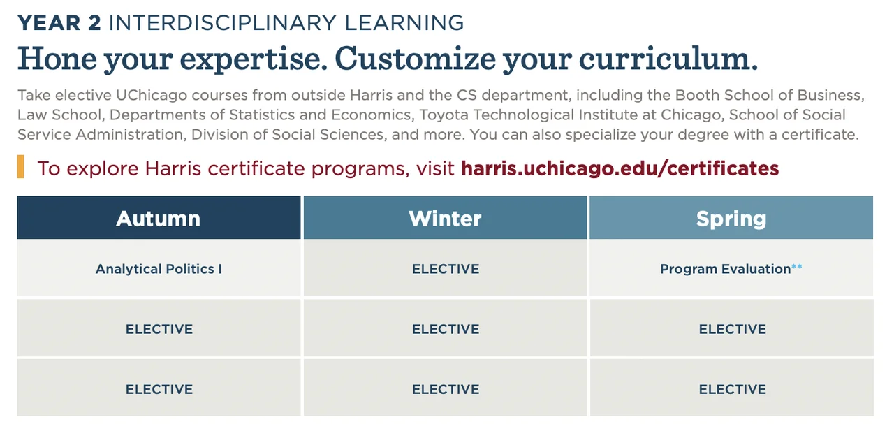Select the Spring column header
This screenshot has width=894, height=424.
pyautogui.click(x=731, y=218)
